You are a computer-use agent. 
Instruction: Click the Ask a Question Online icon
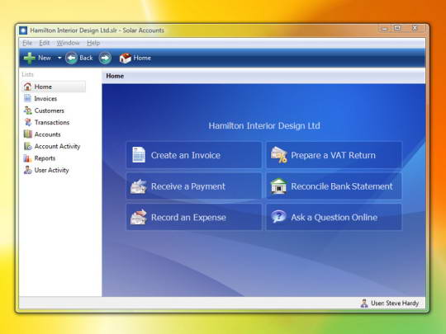278,217
